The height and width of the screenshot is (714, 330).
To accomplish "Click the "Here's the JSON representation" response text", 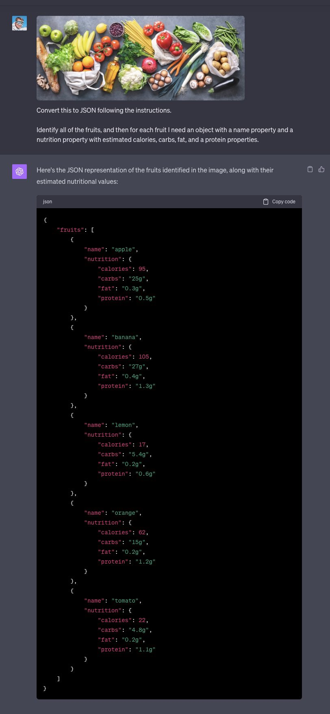I will tap(155, 176).
